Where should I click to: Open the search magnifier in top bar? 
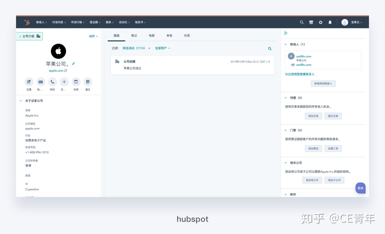[x=302, y=22]
